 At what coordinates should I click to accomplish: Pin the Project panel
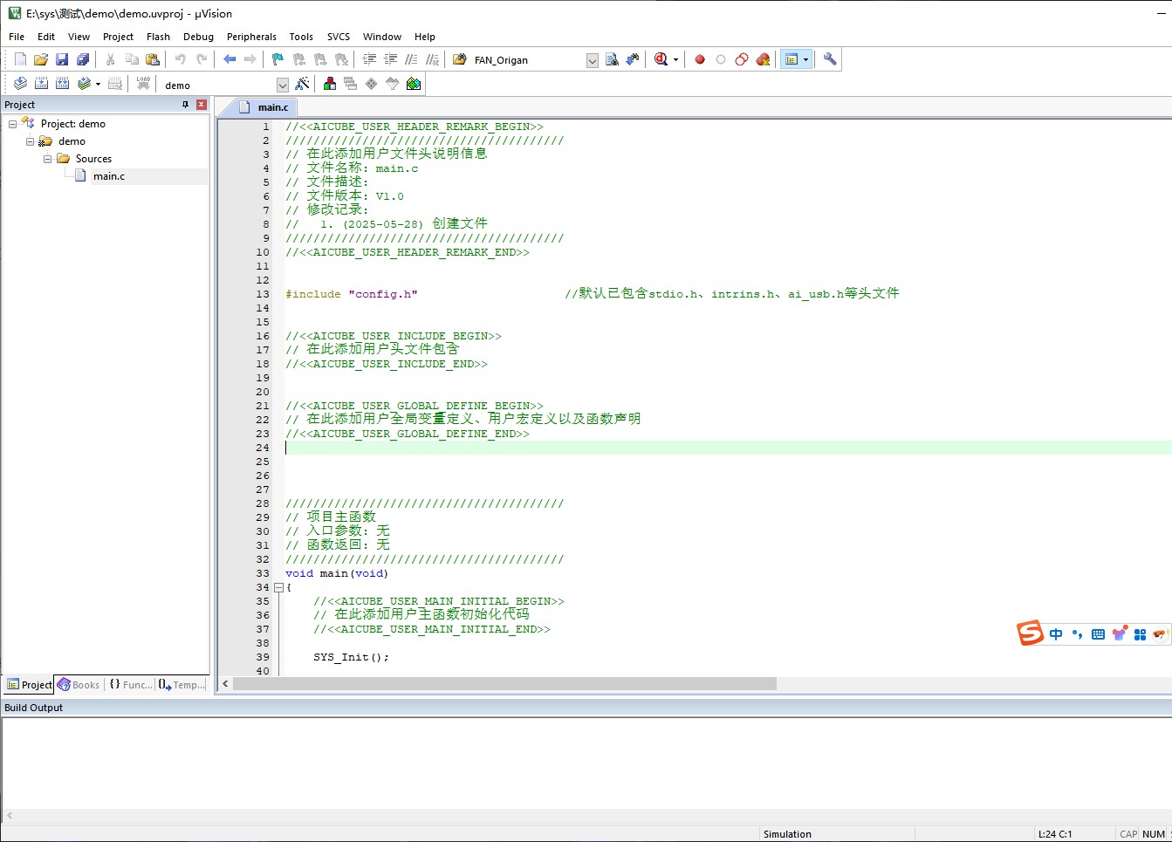tap(185, 105)
